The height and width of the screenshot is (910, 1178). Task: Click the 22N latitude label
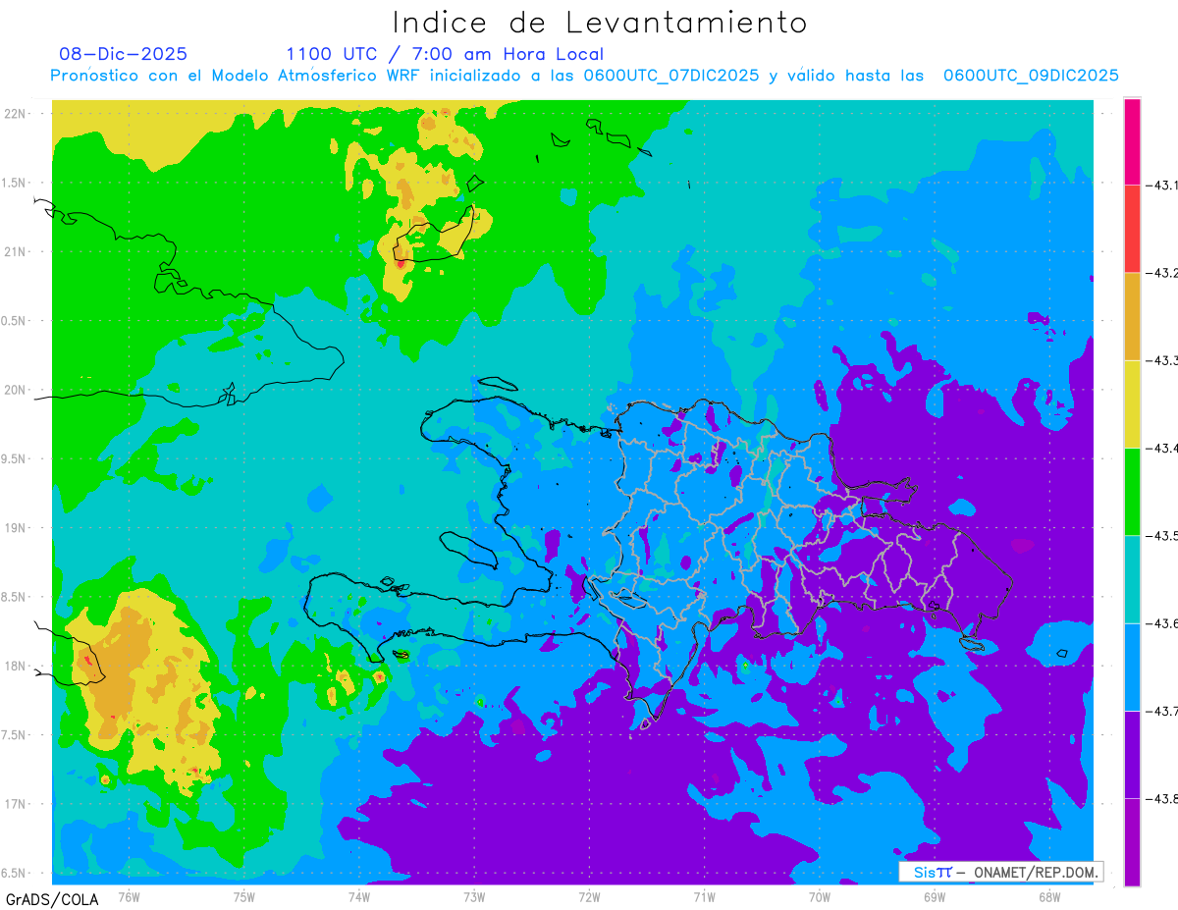point(14,113)
